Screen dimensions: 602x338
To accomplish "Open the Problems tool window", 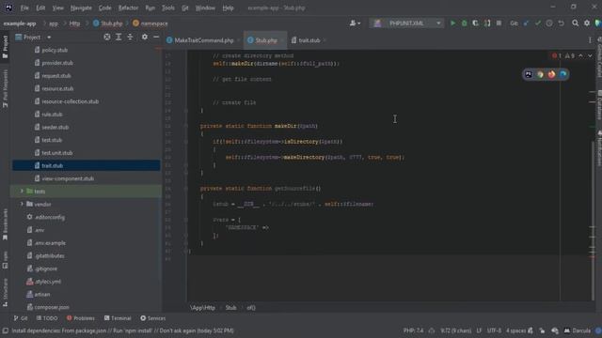I will click(x=80, y=318).
